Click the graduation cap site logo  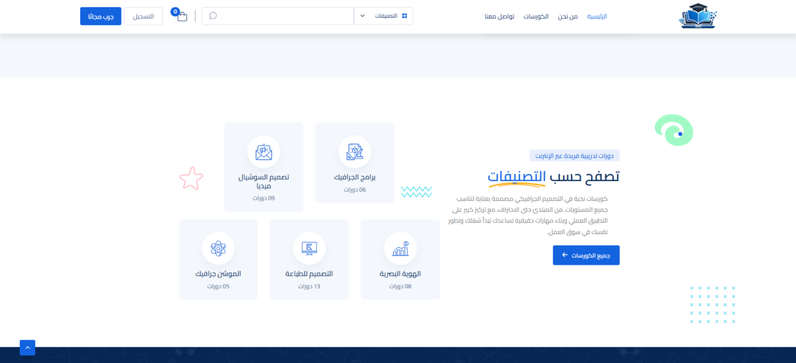pyautogui.click(x=698, y=16)
